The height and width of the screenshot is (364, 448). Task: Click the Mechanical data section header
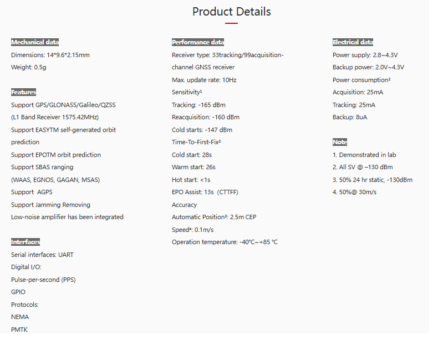(x=35, y=42)
